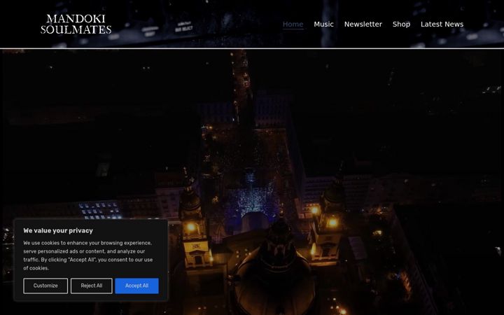This screenshot has height=315, width=504.
Task: Click the 'We value your privacy' heading
Action: point(58,230)
